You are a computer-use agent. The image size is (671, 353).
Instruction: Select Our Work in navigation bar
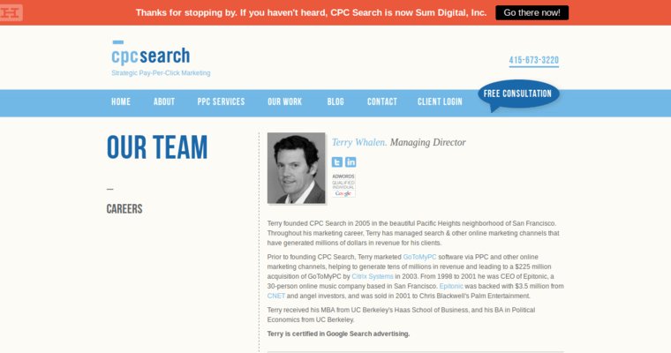285,101
